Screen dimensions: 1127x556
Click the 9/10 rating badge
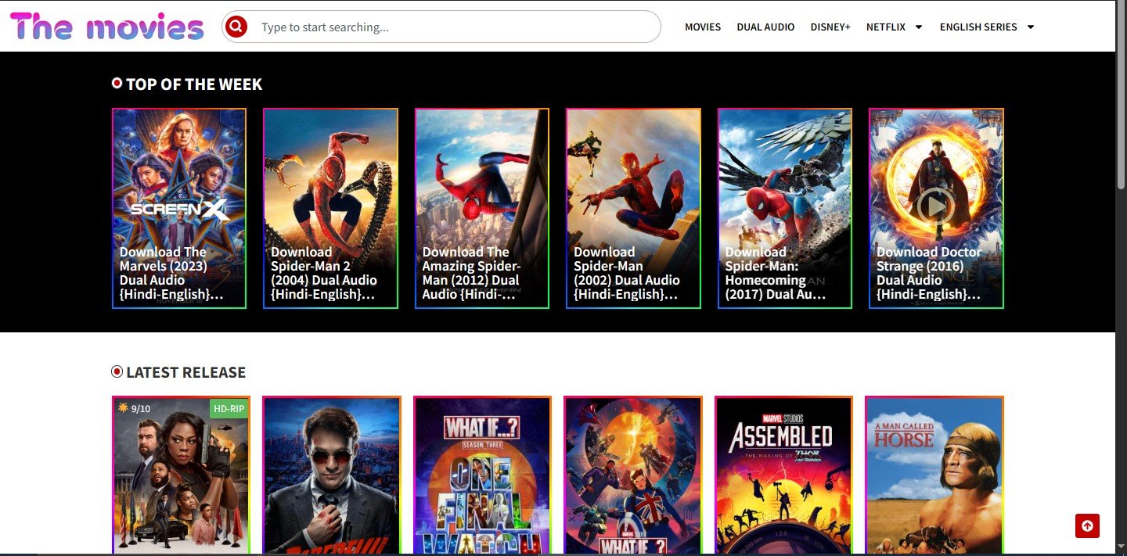coord(134,408)
